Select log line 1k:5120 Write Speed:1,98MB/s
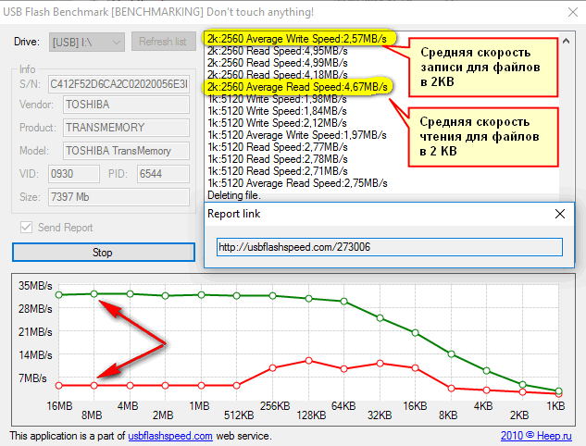The width and height of the screenshot is (586, 446). point(278,99)
